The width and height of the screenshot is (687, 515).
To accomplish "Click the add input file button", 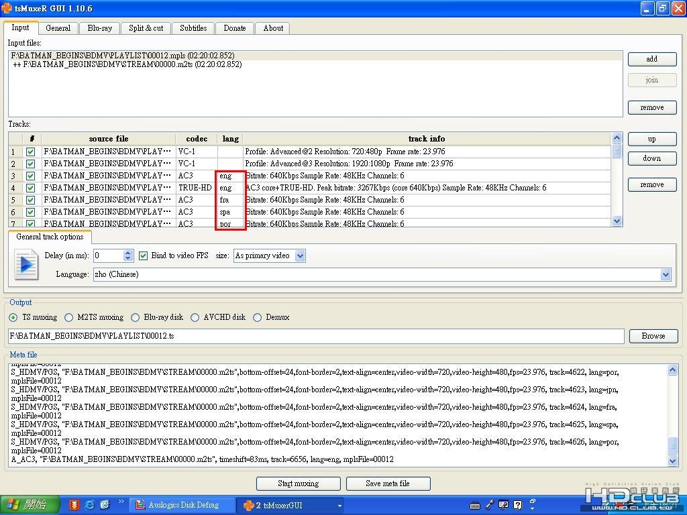I will coord(652,59).
